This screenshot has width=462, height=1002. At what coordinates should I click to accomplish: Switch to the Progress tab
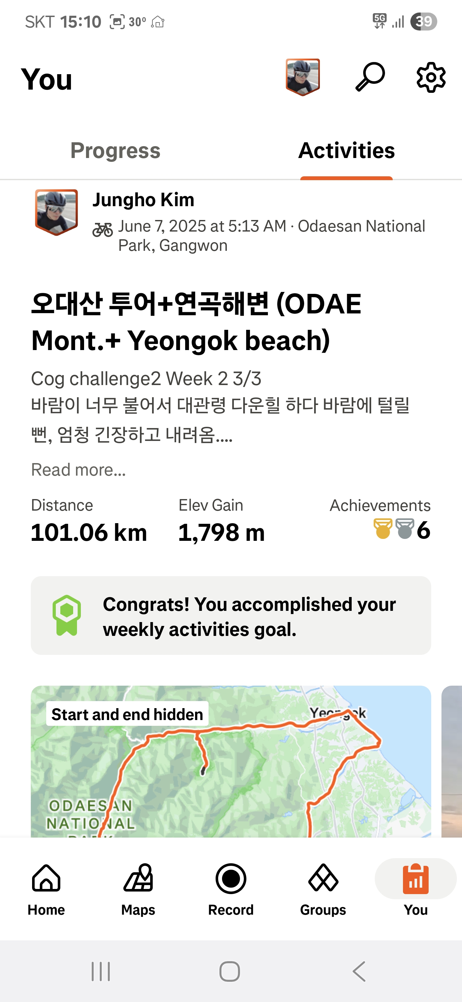pyautogui.click(x=116, y=151)
